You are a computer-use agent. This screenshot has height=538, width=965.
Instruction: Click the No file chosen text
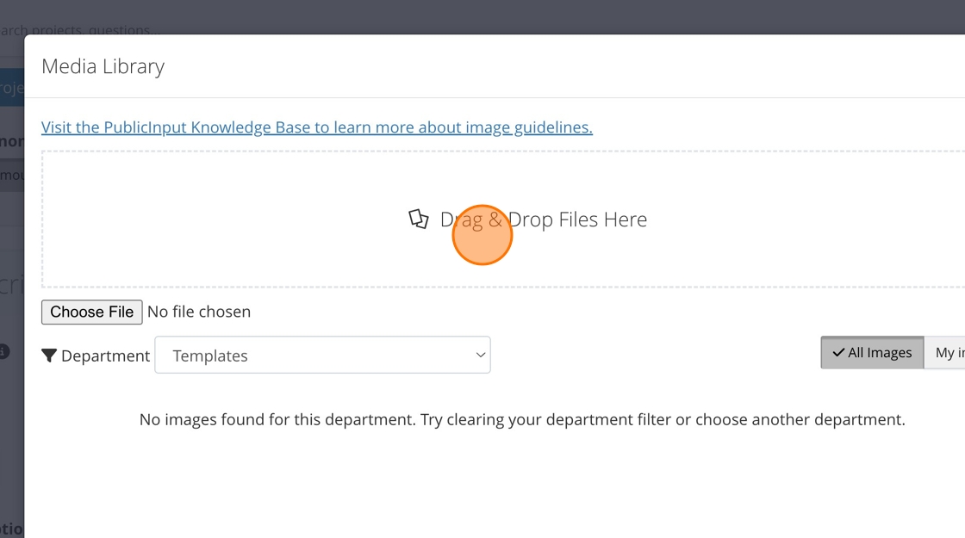(199, 312)
